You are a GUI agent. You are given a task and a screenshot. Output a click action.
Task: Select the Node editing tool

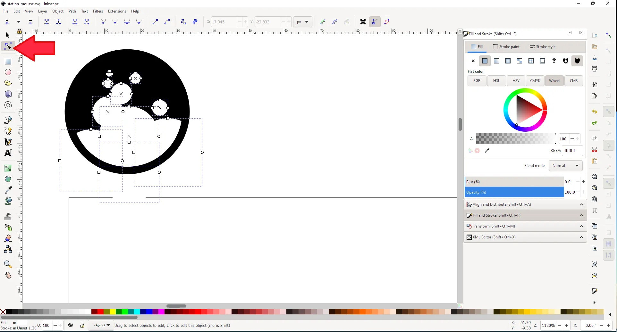tap(8, 46)
